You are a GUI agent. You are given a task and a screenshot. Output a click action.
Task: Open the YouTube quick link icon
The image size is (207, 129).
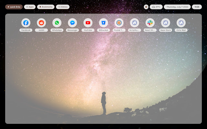88,23
